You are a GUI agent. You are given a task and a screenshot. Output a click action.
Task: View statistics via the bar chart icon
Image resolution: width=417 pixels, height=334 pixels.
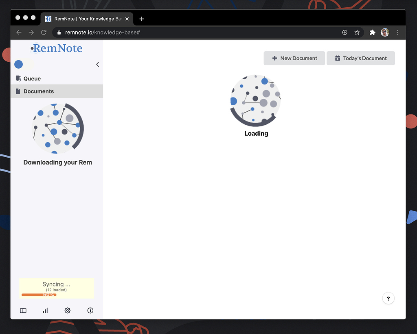(x=45, y=310)
